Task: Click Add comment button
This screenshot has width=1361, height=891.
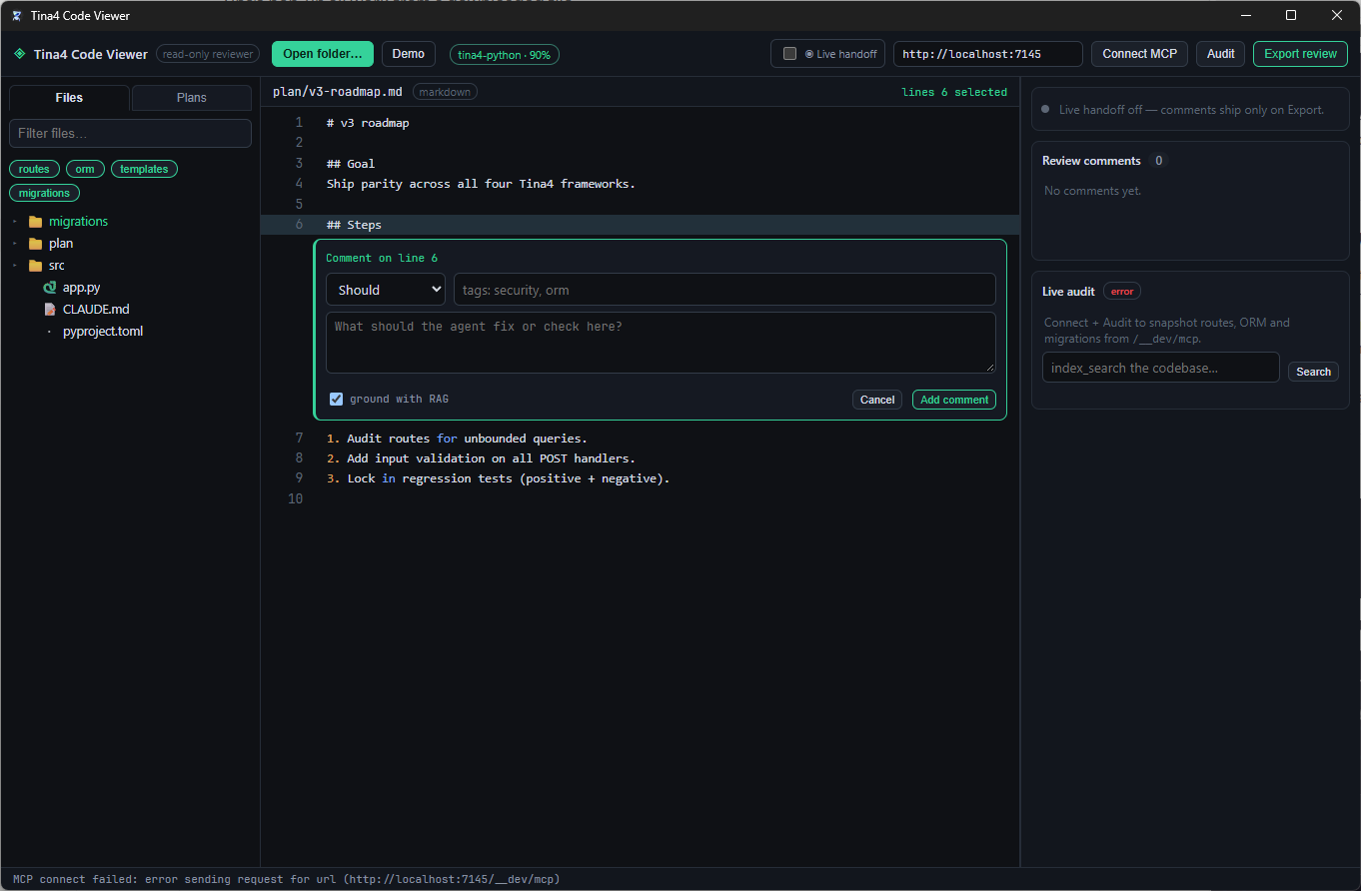Action: point(954,400)
